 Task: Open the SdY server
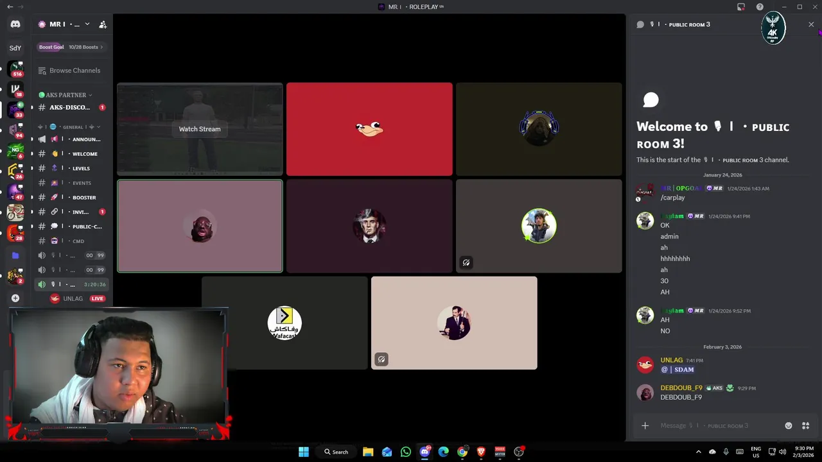15,47
